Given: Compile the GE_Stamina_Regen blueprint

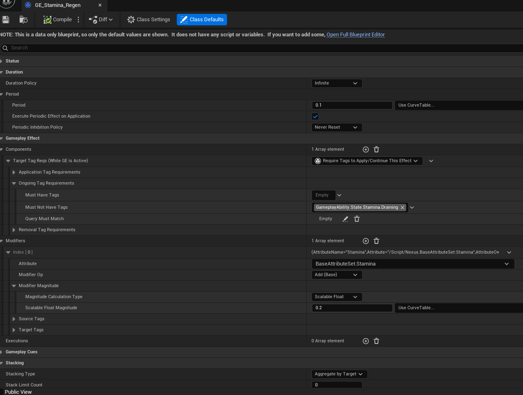Looking at the screenshot, I should coord(58,20).
